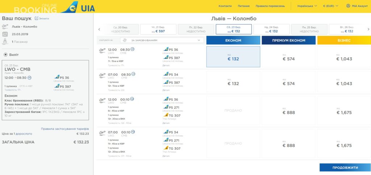Expand the За замовчуванням sort dropdown
Viewport: 371px width, 175px height.
(x=162, y=40)
